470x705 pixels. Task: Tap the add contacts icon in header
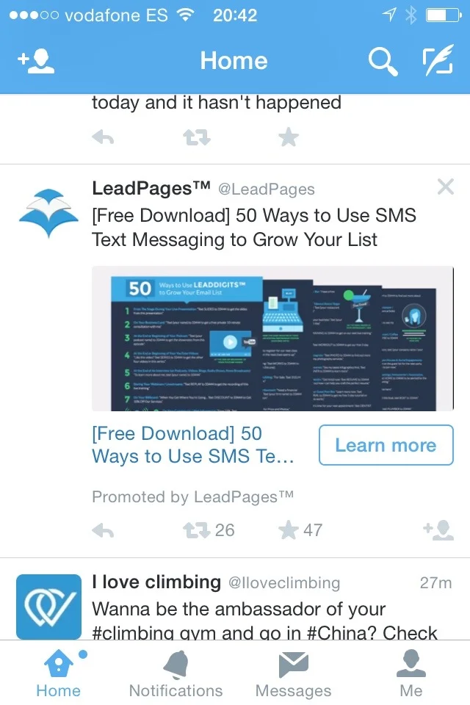coord(36,61)
